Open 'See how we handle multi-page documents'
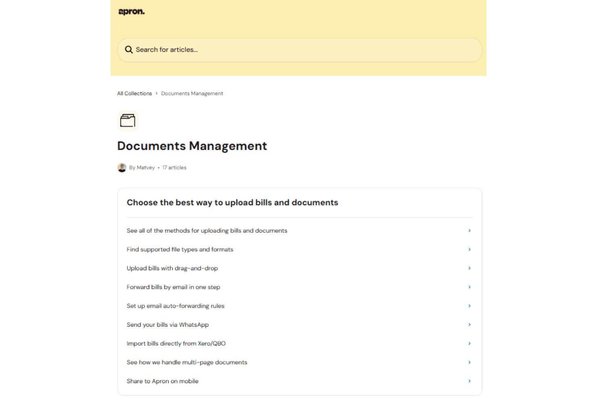This screenshot has height=398, width=597. tap(299, 363)
